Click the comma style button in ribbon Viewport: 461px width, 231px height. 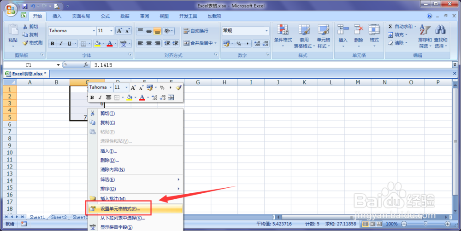[x=247, y=44]
